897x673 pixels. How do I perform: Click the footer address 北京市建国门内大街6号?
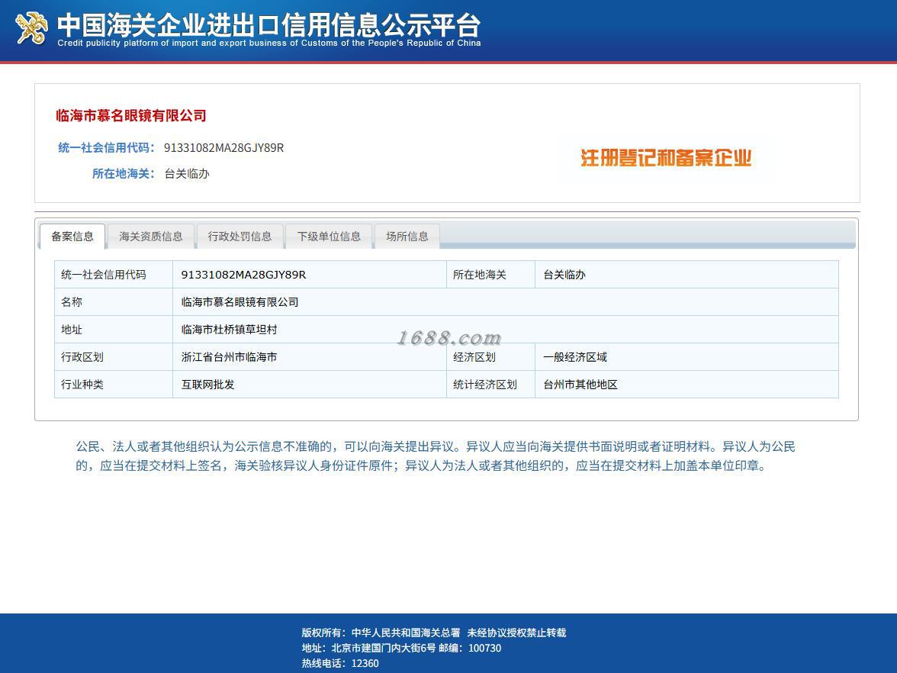point(383,648)
